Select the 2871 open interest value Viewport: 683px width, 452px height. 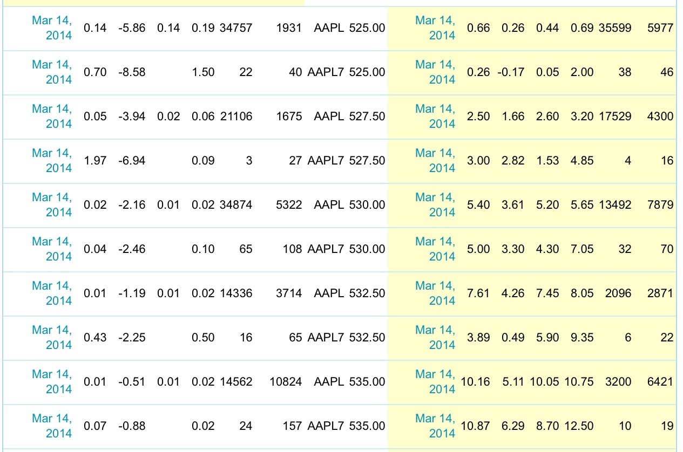(x=660, y=293)
